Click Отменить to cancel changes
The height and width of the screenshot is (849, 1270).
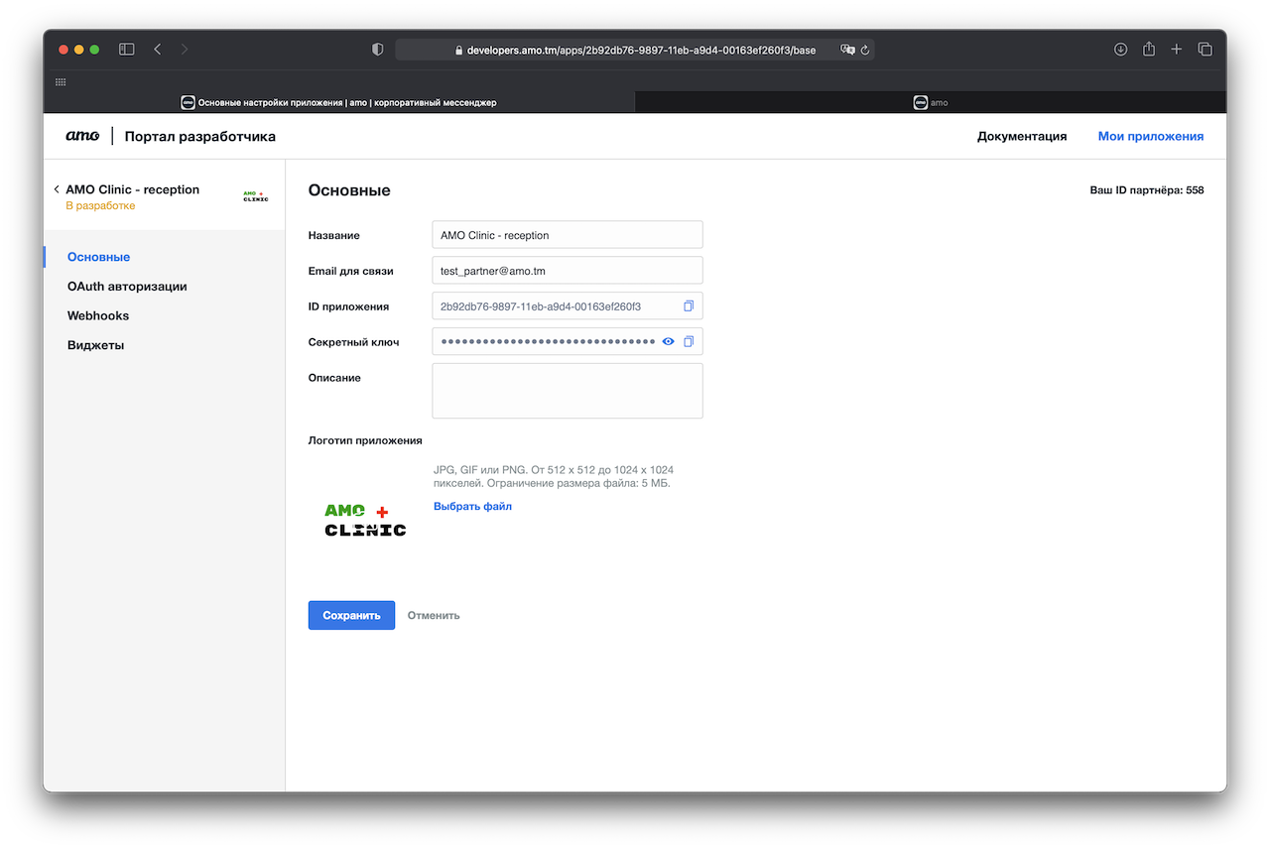[x=434, y=615]
